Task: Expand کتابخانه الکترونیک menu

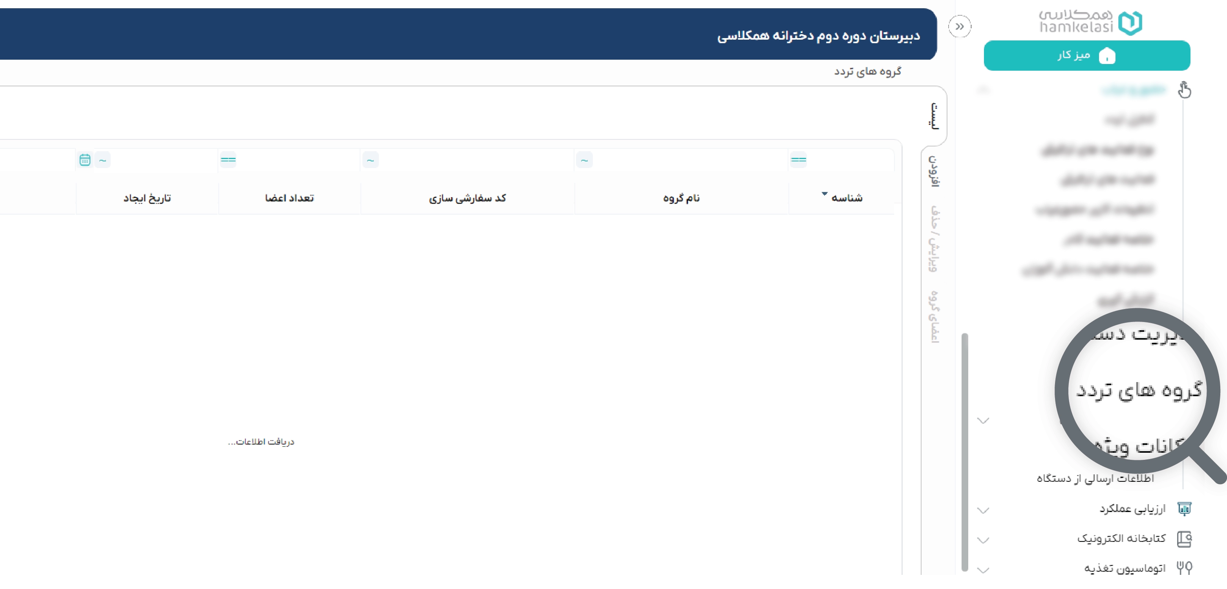Action: pos(983,540)
